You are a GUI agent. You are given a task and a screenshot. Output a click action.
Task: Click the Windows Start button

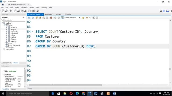click(x=3, y=94)
